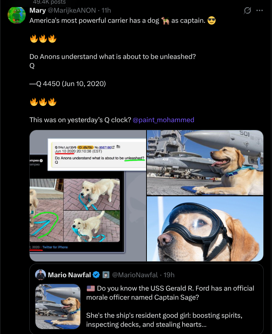Open the dog wearing goggles photo

pos(205,229)
